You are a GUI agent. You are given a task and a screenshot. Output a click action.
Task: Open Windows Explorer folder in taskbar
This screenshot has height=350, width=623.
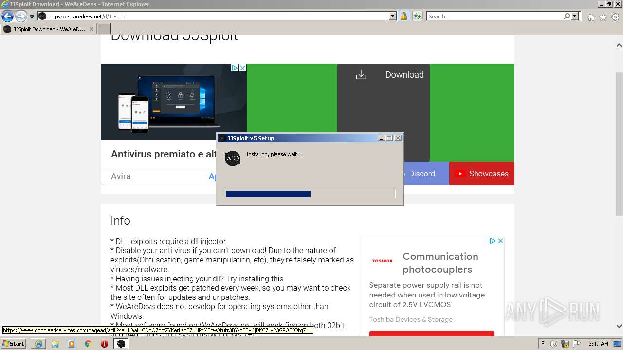pyautogui.click(x=55, y=344)
